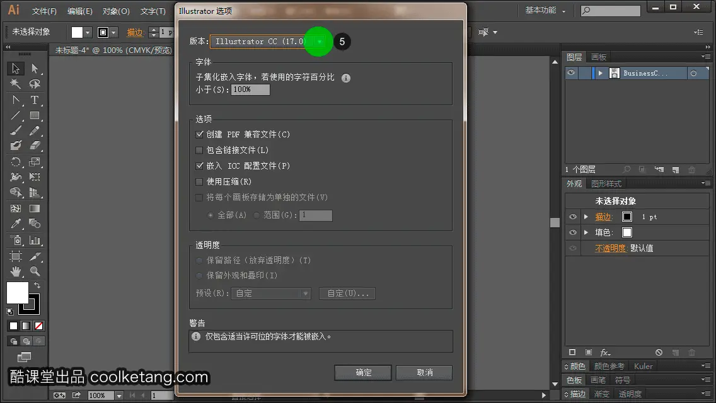The height and width of the screenshot is (403, 716).
Task: Select the Selection tool arrow
Action: (x=16, y=69)
